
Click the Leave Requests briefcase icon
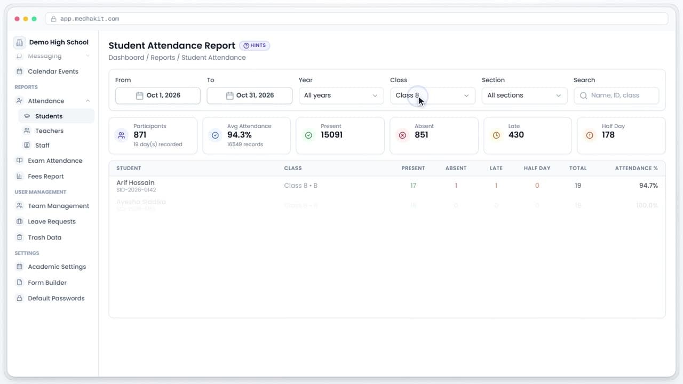pyautogui.click(x=20, y=221)
